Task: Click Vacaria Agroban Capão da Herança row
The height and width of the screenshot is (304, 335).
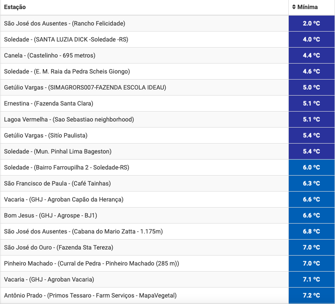Action: pos(168,199)
